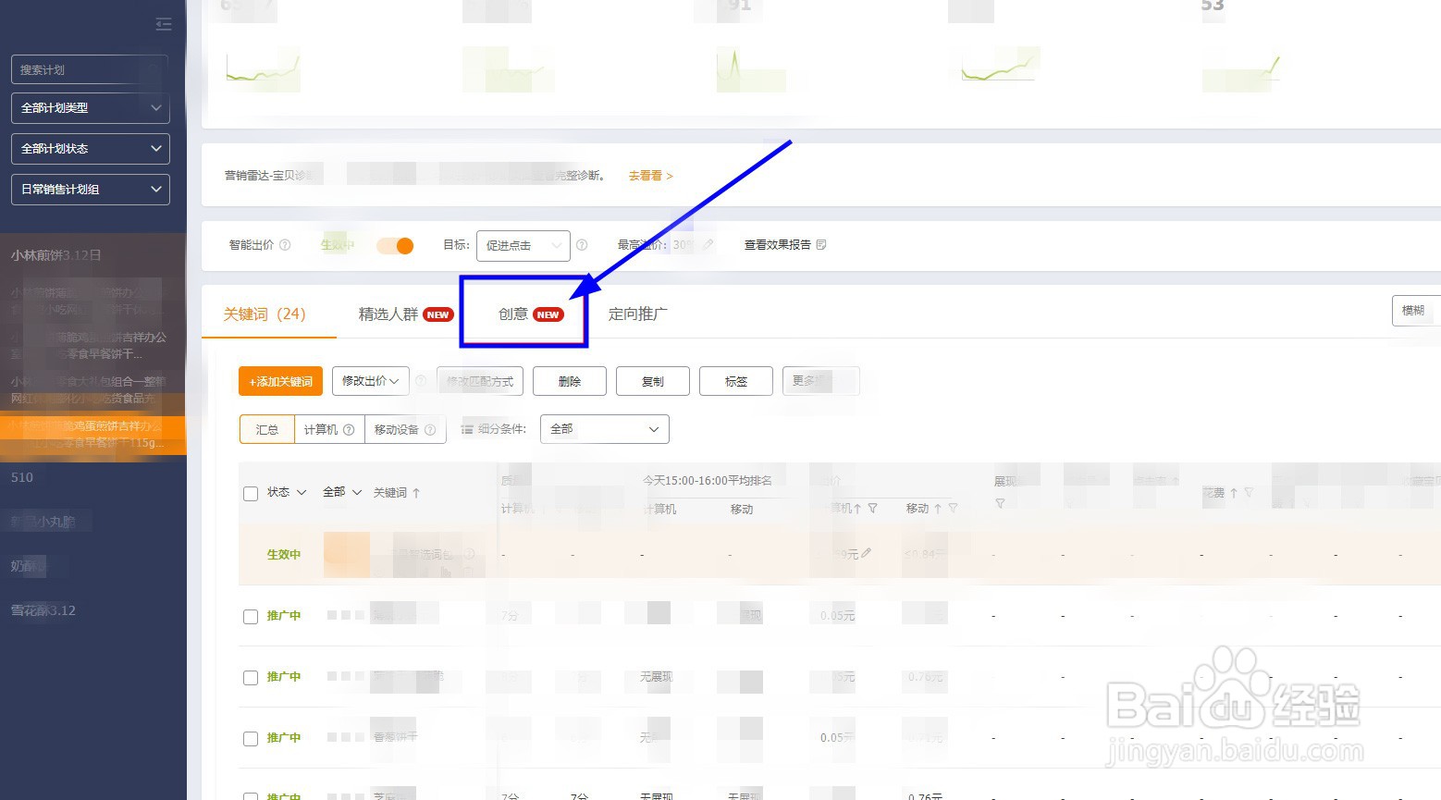Check the second 推广中 row checkbox
This screenshot has height=800, width=1441.
click(251, 678)
